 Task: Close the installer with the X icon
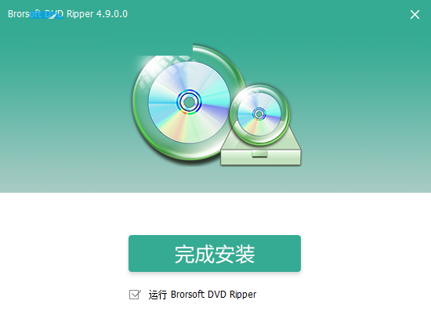coord(415,15)
